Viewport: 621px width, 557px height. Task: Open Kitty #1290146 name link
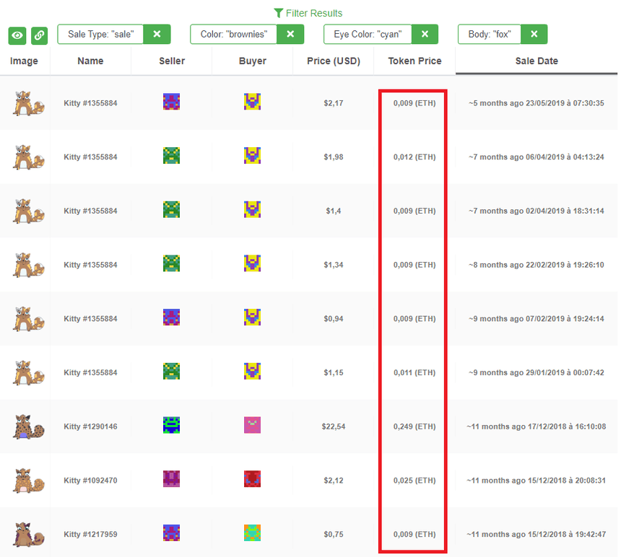pyautogui.click(x=90, y=426)
